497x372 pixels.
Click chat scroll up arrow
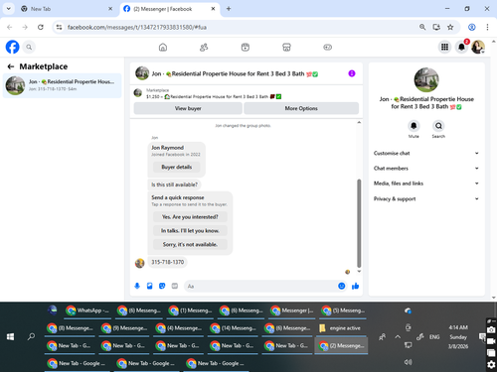359,123
